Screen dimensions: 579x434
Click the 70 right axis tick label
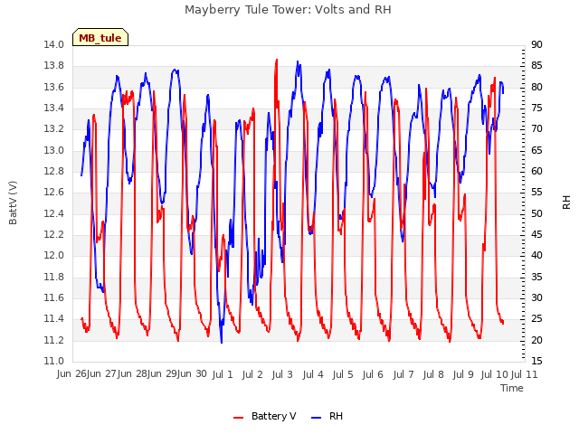[536, 129]
